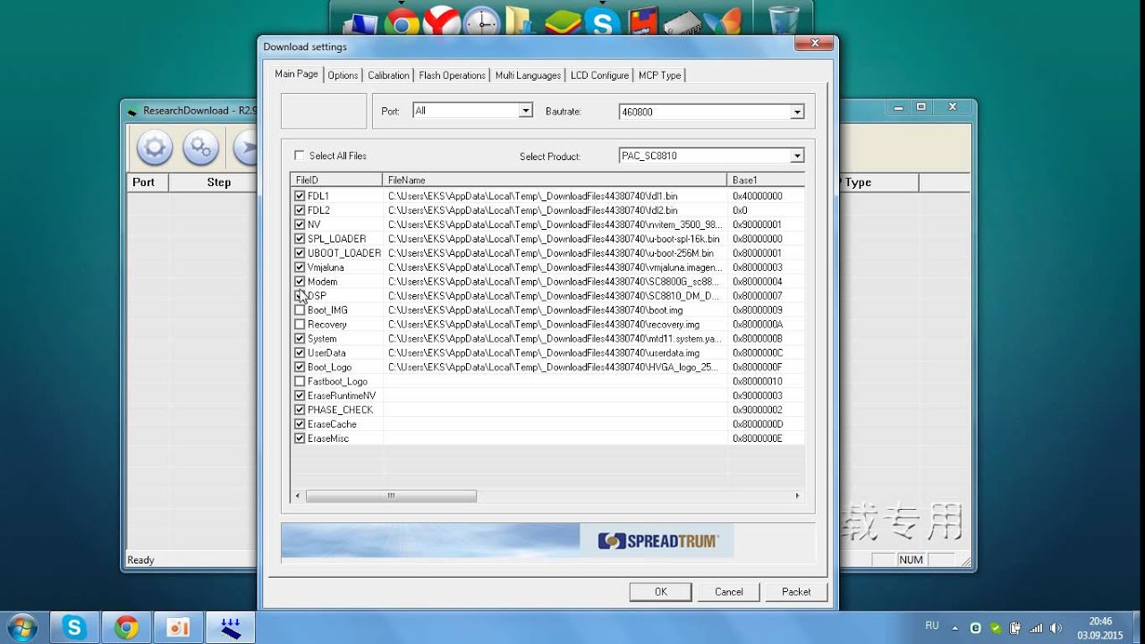Uncheck the FDL1 checkbox
Image resolution: width=1145 pixels, height=644 pixels.
click(300, 196)
